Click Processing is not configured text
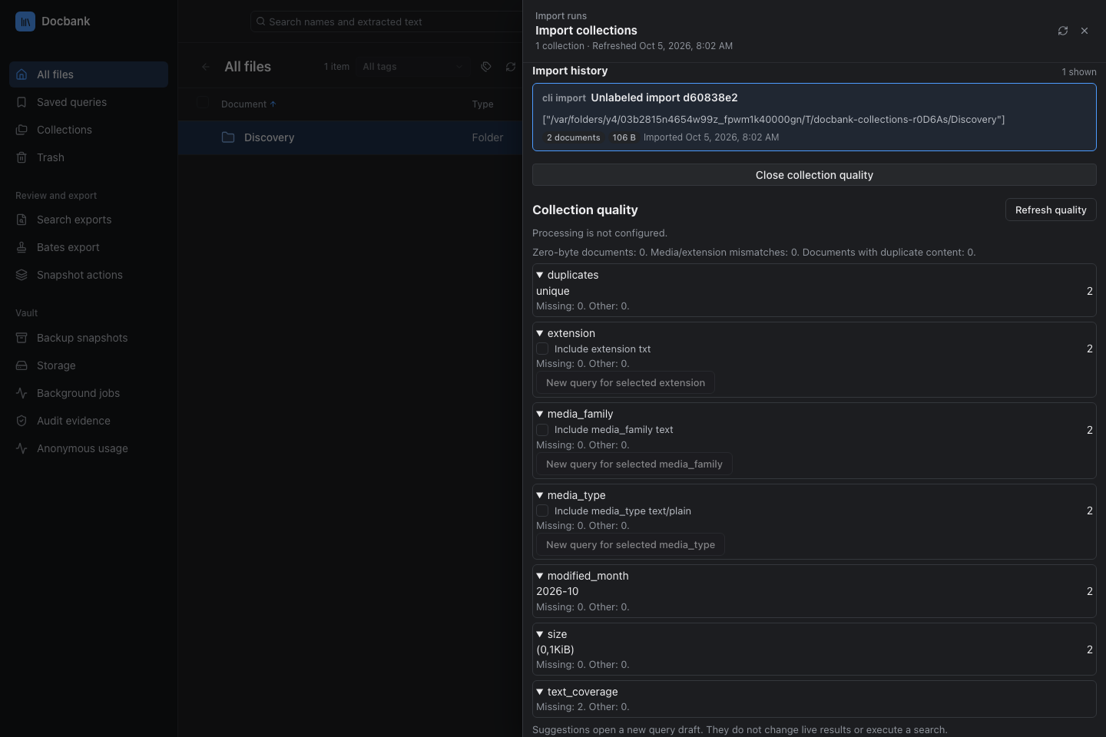The image size is (1106, 737). coord(600,233)
